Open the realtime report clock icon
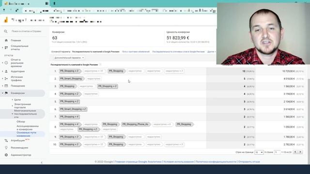This screenshot has width=310, height=174. (x=6, y=63)
